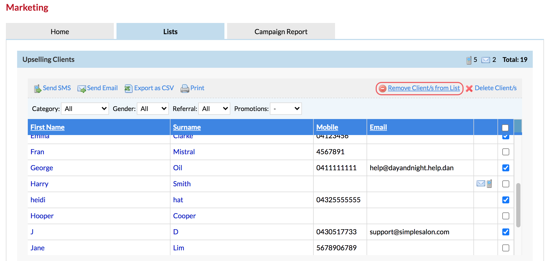Image resolution: width=552 pixels, height=261 pixels.
Task: Click mobile number 04325555555
Action: click(339, 200)
